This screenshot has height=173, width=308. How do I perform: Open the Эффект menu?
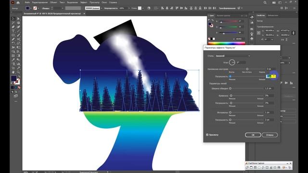[x=84, y=2]
